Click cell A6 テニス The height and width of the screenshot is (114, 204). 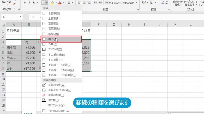coord(14,58)
